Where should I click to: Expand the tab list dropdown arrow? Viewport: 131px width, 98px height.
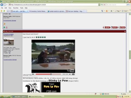pyautogui.click(x=10, y=11)
